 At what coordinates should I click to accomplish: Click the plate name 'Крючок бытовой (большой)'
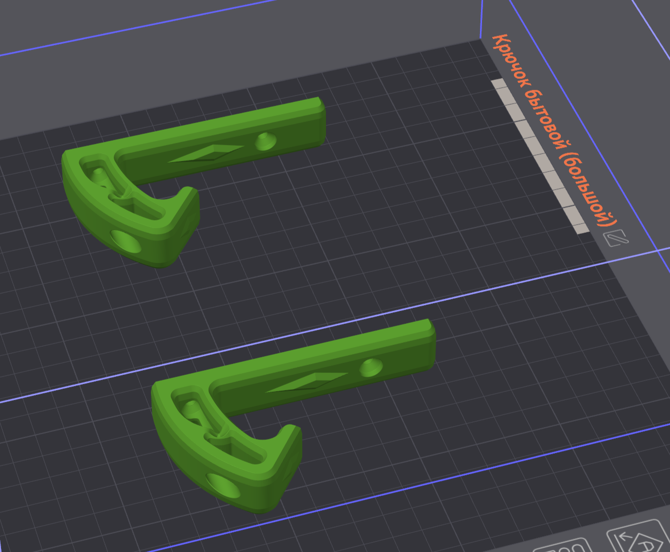click(554, 130)
